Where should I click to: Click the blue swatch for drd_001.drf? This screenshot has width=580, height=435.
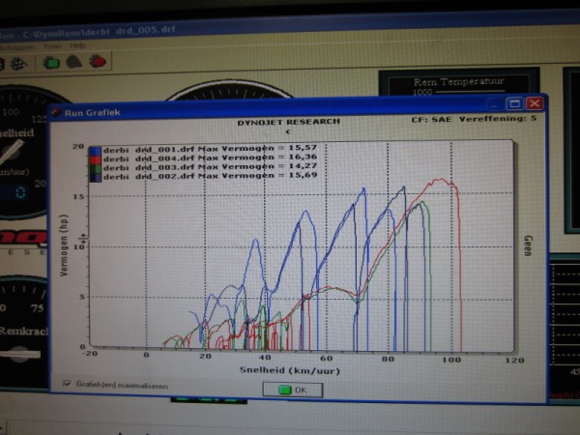coord(95,151)
